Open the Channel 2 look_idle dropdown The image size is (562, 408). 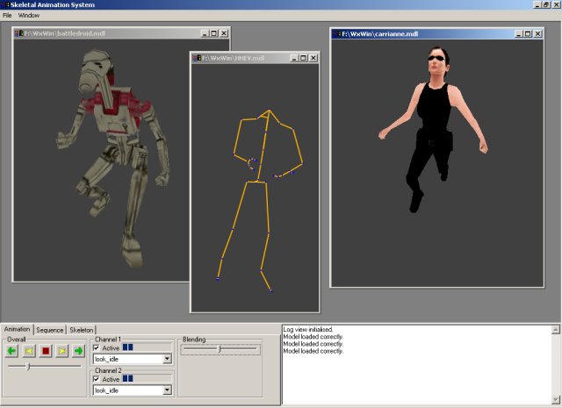(167, 390)
